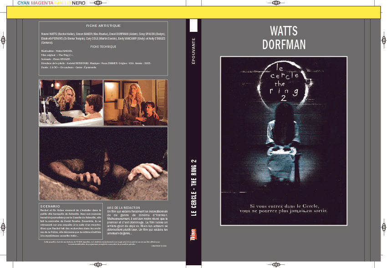This screenshot has height=268, width=387.
Task: Click the FICHE ARTISTIQUE heading
Action: [x=103, y=25]
